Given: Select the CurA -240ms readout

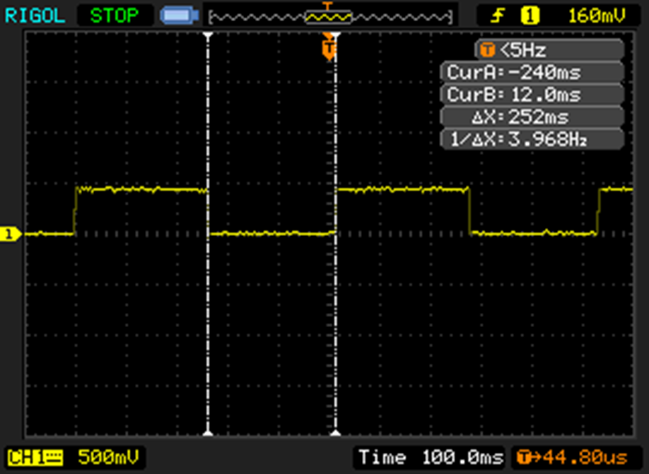Looking at the screenshot, I should click(530, 72).
